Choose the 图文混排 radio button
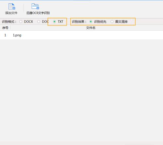The height and width of the screenshot is (145, 163). [x=112, y=22]
